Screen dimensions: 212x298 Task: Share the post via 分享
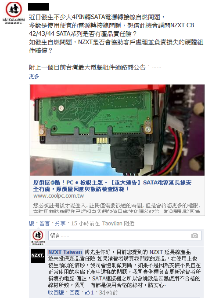pos(60,224)
